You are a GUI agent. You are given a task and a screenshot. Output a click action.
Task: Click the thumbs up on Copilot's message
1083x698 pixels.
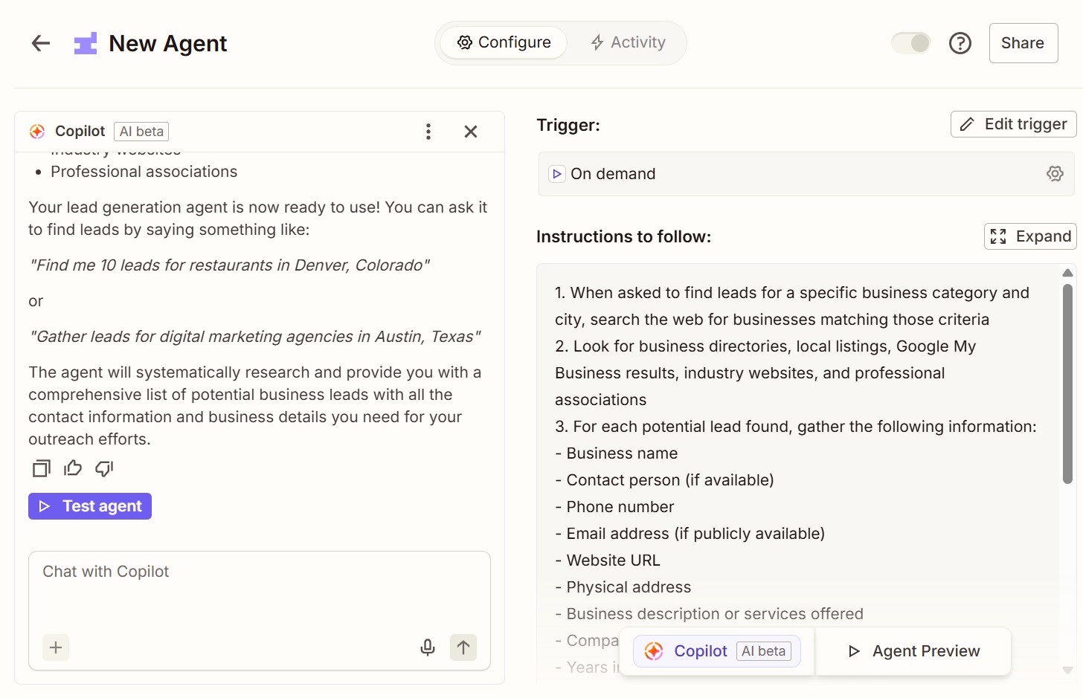72,468
